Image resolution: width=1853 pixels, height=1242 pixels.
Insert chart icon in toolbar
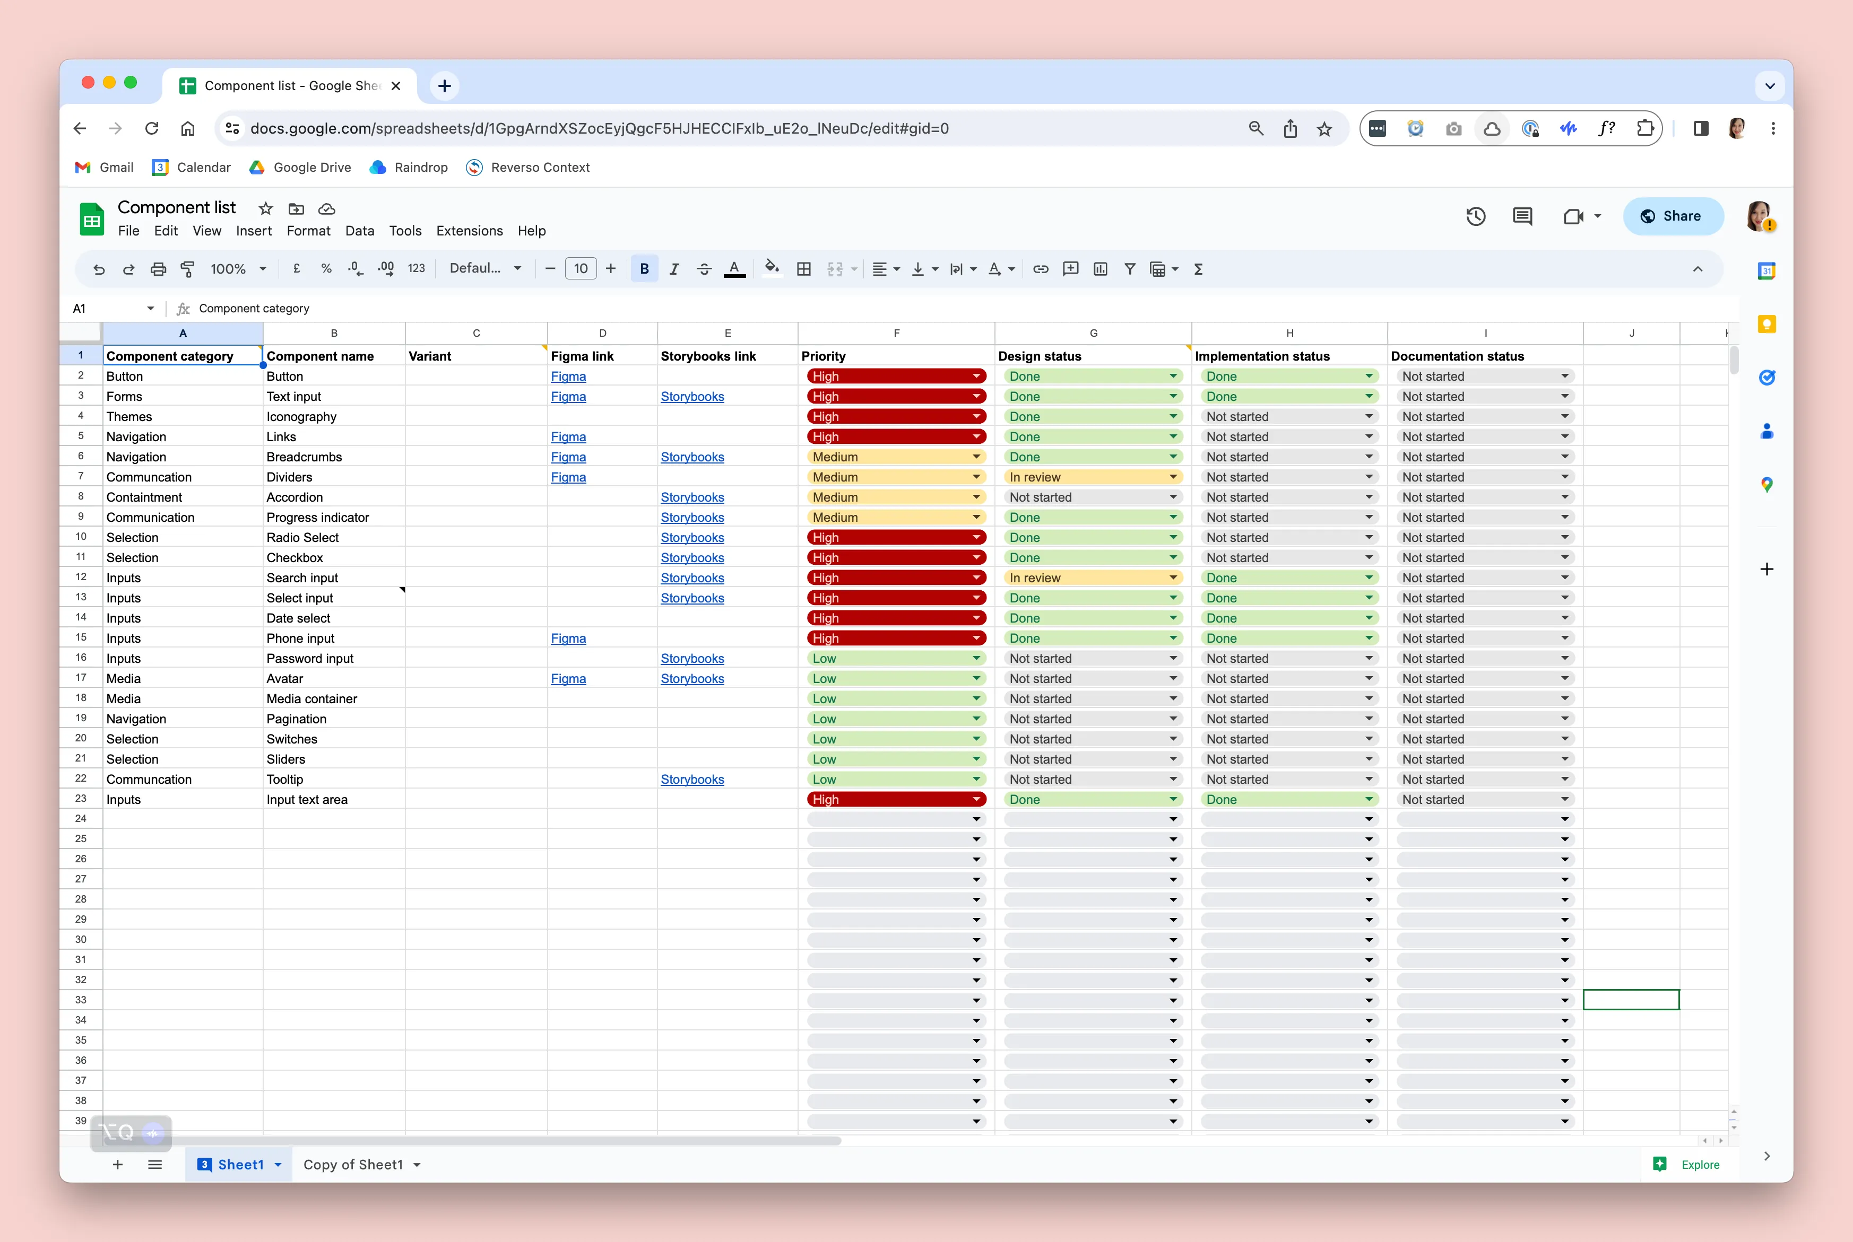[x=1100, y=269]
